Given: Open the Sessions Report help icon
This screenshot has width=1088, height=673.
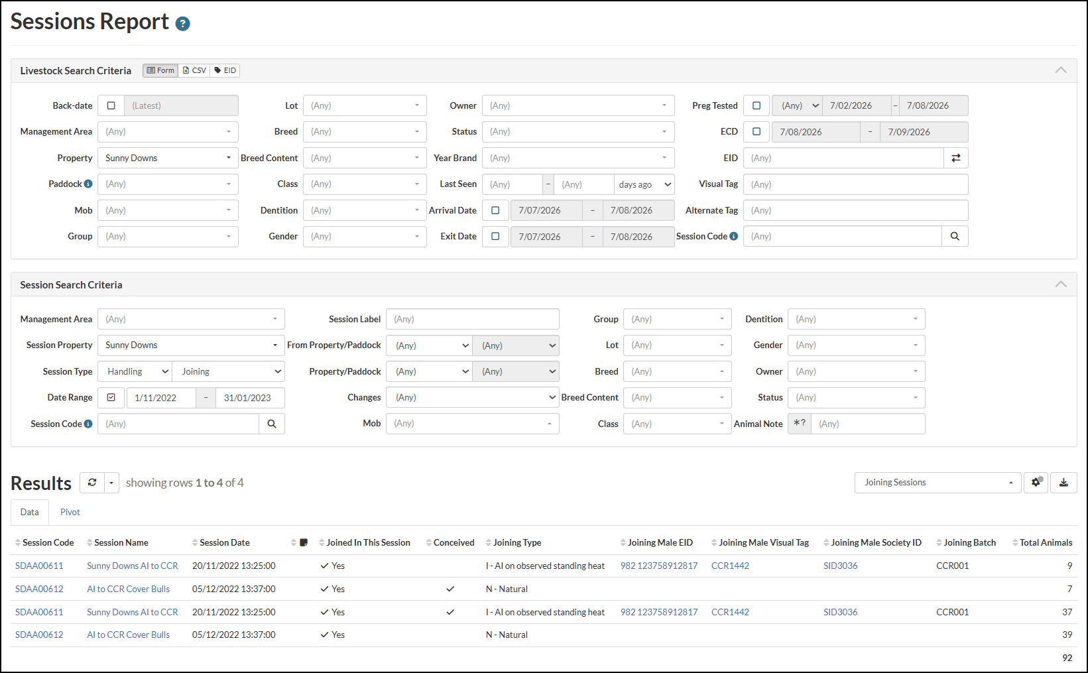Looking at the screenshot, I should point(182,24).
